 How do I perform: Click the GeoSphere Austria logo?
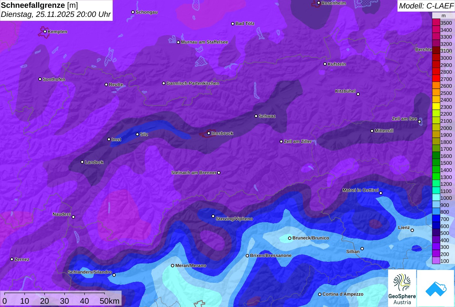click(x=402, y=288)
